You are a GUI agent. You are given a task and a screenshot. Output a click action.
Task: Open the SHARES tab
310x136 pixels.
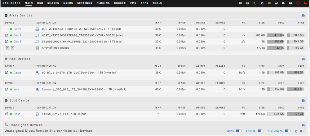pos(53,3)
